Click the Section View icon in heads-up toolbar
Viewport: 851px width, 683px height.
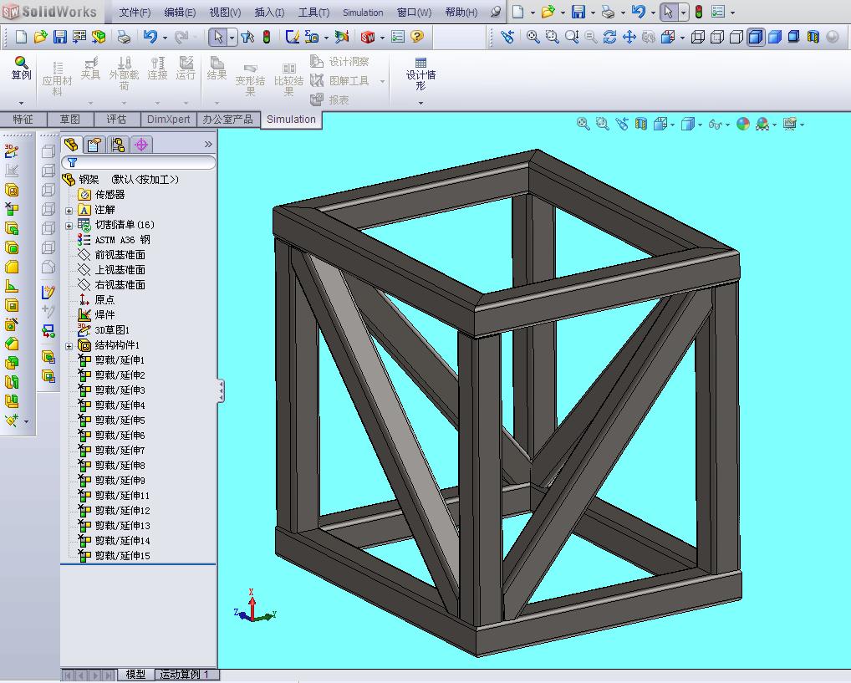[x=642, y=123]
